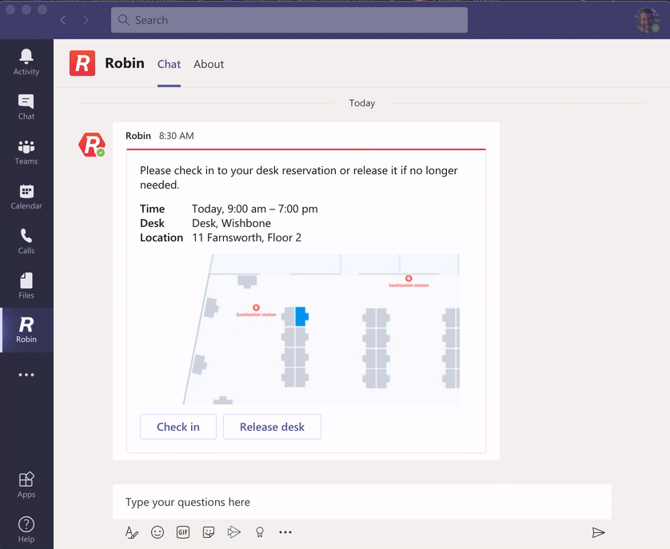
Task: Open the Help icon
Action: (x=26, y=529)
